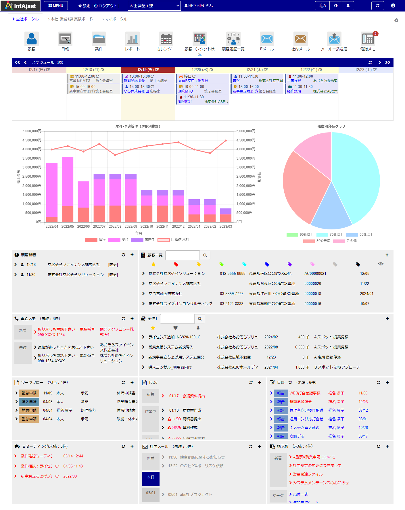Open the «重要»残業申請について bulletin link
The image size is (405, 510).
click(x=314, y=457)
